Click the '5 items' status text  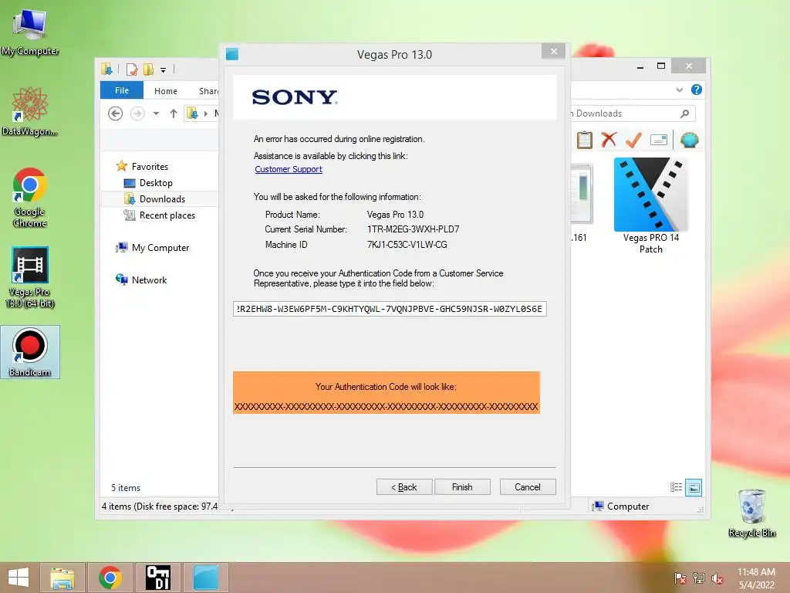[x=126, y=488]
